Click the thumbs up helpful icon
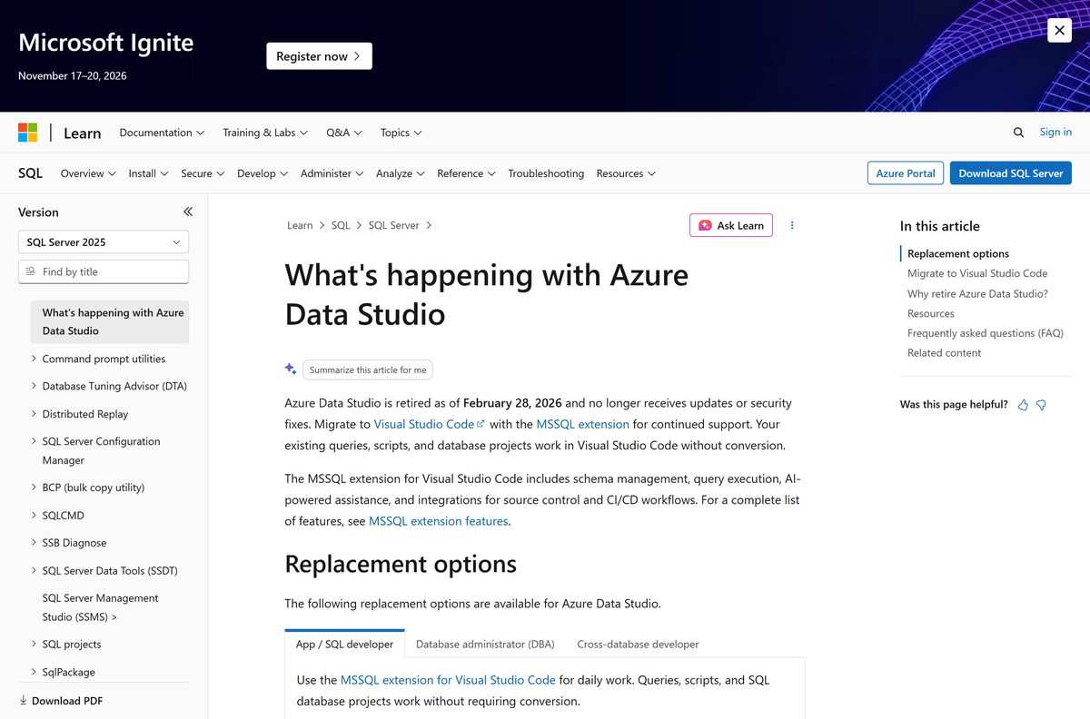The image size is (1090, 719). 1023,405
